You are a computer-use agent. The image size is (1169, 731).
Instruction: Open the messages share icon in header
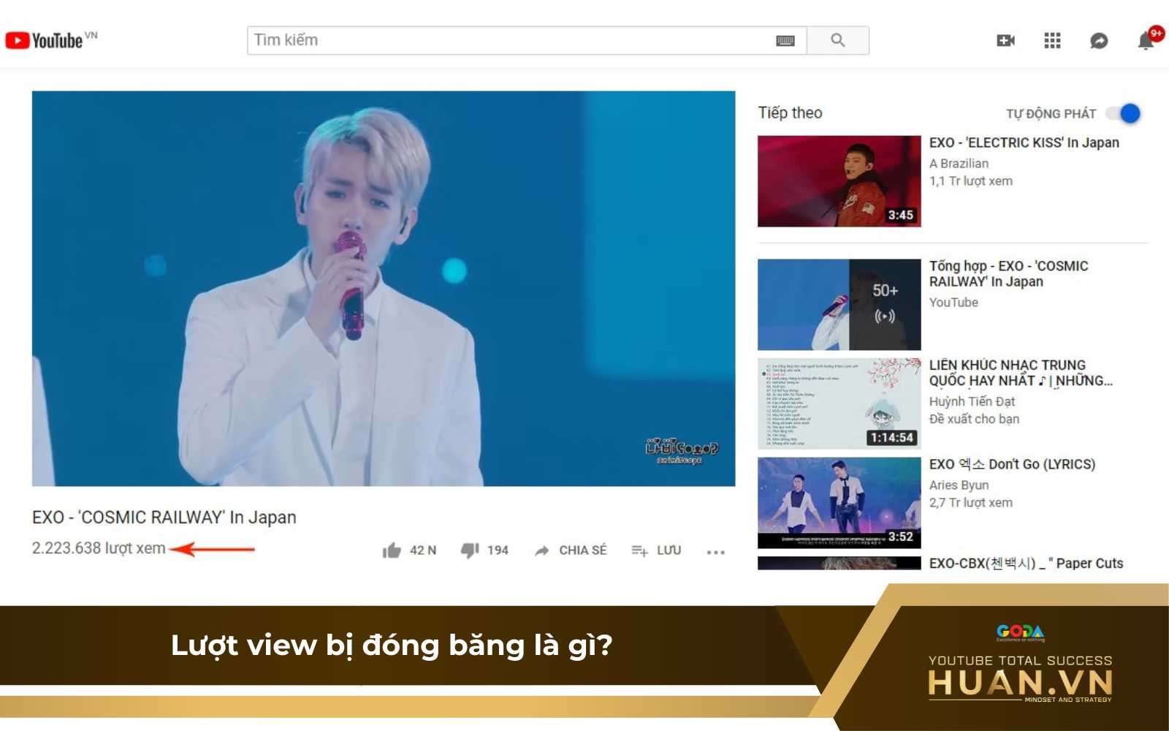coord(1099,40)
